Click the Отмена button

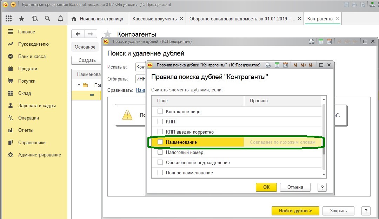tap(295, 187)
